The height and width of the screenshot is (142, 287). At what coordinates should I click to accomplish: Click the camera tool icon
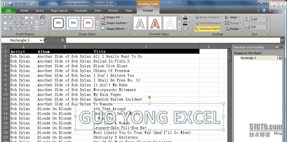[33, 4]
